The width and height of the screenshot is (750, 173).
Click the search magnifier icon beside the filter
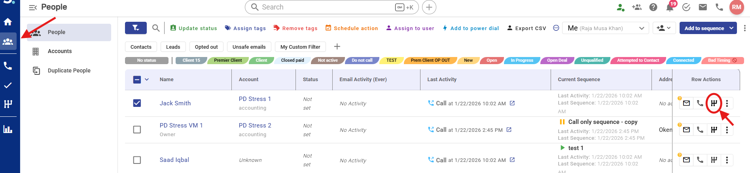coord(156,28)
